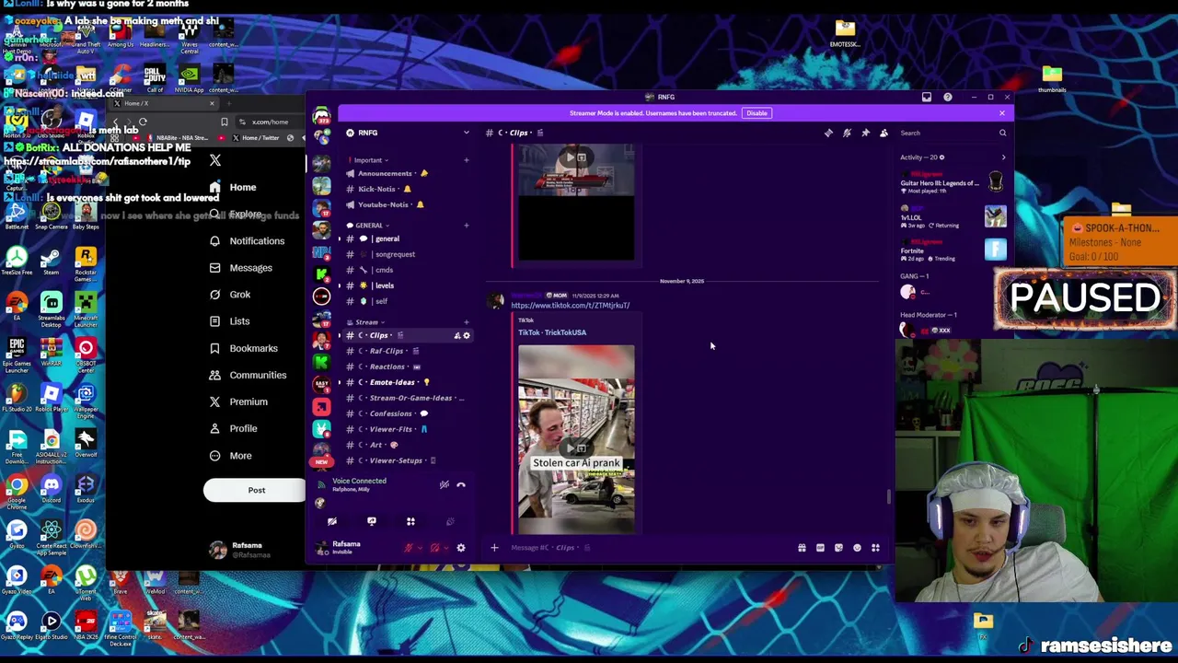Start an activity in voice panel
Screen dimensions: 1178x663
tap(410, 522)
